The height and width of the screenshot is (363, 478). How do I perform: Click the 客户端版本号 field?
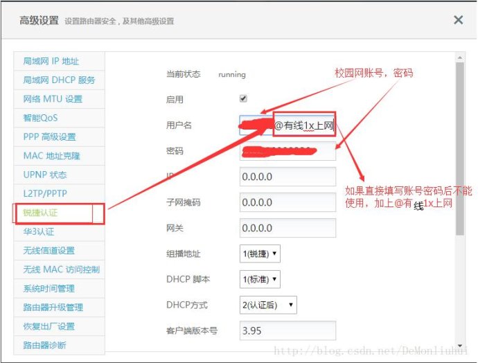click(x=287, y=330)
